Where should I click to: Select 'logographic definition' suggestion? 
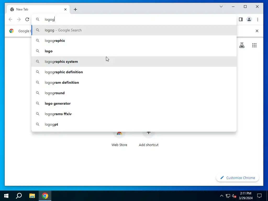pos(134,72)
